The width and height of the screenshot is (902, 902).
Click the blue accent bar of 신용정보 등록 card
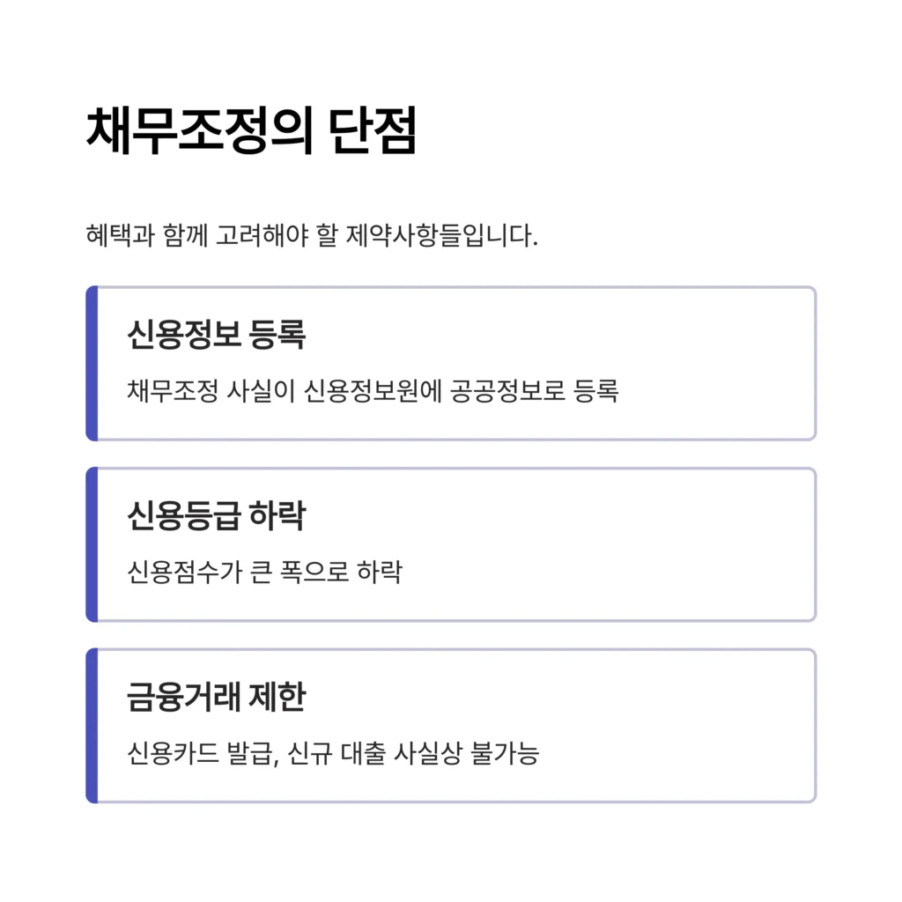click(x=91, y=363)
